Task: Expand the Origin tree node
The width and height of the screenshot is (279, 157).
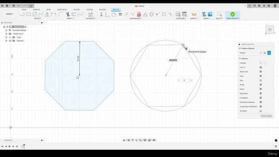Action: [7, 37]
